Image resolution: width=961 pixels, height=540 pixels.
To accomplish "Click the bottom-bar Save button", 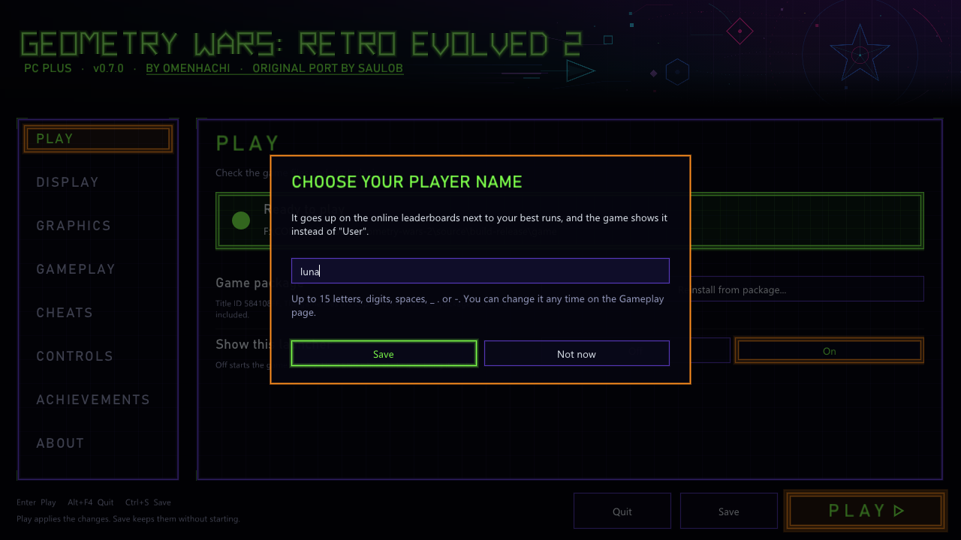I will click(x=728, y=511).
